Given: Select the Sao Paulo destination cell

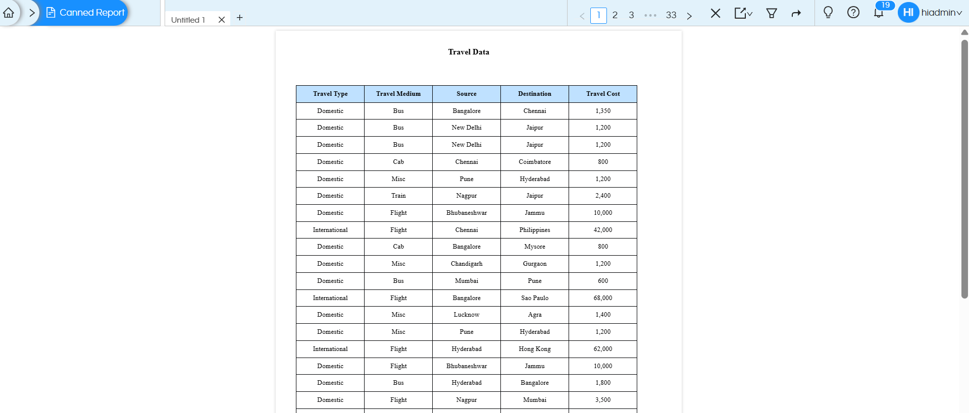Looking at the screenshot, I should 535,298.
